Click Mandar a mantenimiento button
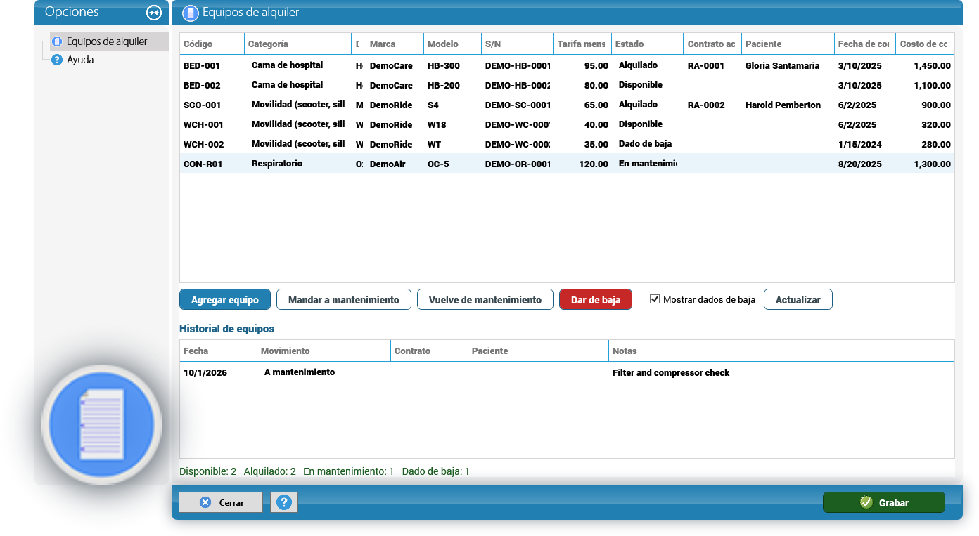The width and height of the screenshot is (979, 536). 344,300
